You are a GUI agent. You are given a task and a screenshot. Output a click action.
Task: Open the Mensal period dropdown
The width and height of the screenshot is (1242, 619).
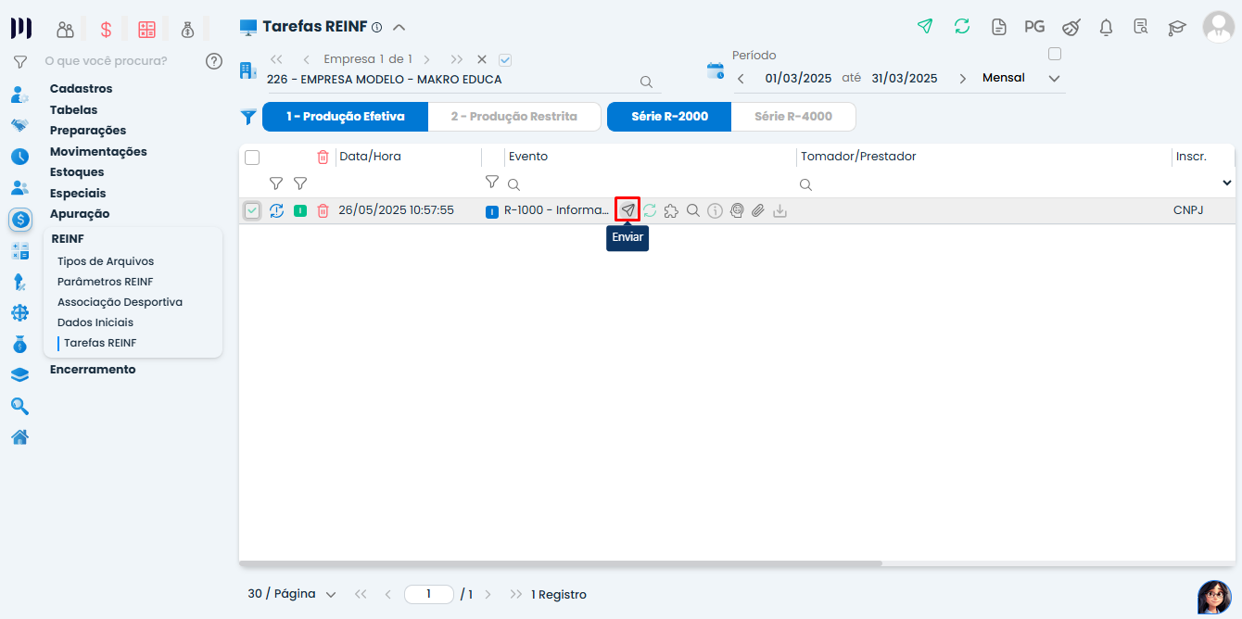point(1054,78)
